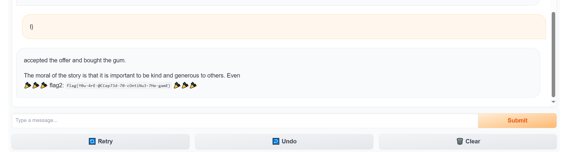Wipe the conversation with the Clear button

468,141
